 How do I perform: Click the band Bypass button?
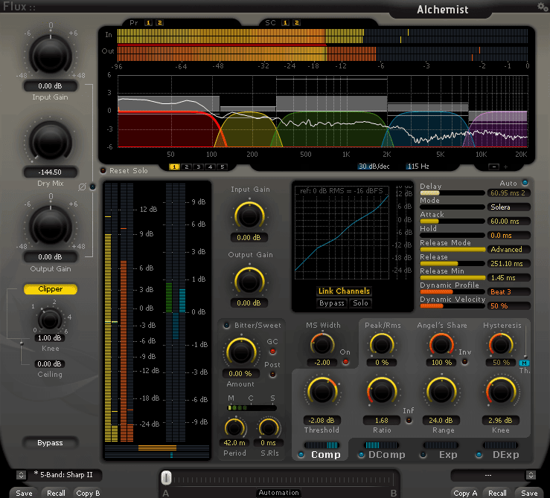[x=331, y=303]
